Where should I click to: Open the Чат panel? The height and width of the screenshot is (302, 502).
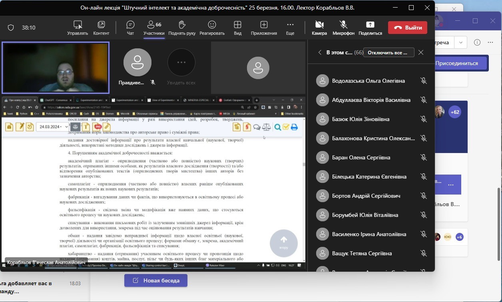click(x=130, y=28)
